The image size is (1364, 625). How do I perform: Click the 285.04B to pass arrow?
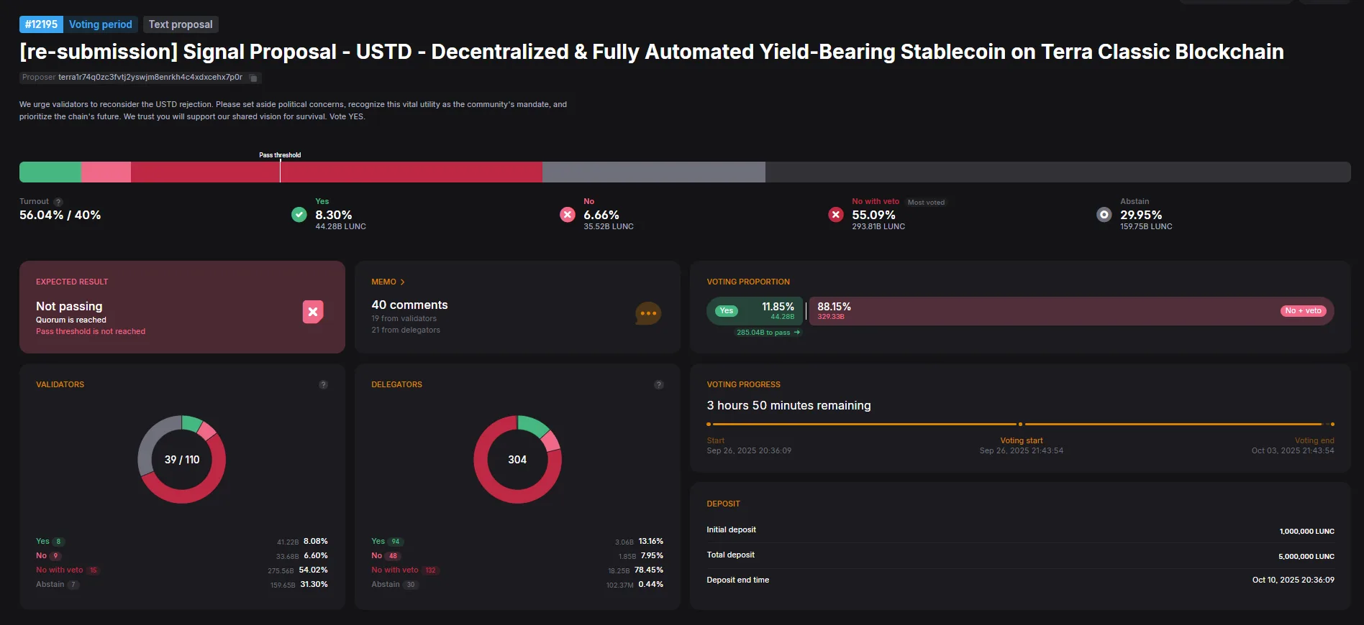click(796, 333)
